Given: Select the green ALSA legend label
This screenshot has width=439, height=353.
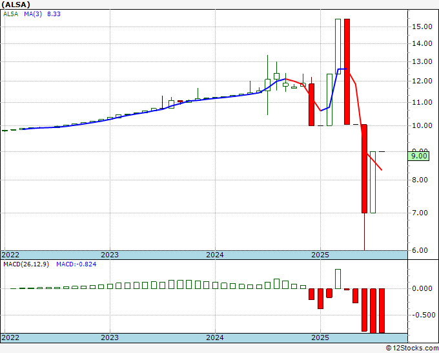Looking at the screenshot, I should [x=10, y=14].
